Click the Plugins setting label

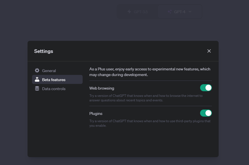point(96,113)
